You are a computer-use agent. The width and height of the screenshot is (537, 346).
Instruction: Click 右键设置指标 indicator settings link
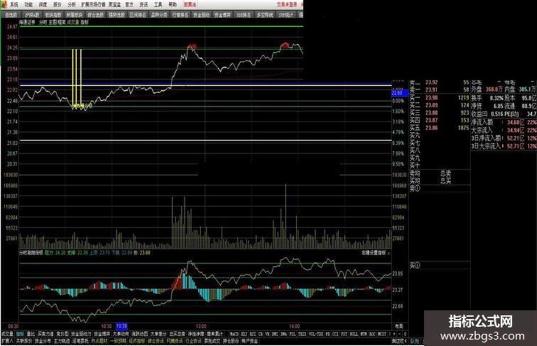click(373, 253)
